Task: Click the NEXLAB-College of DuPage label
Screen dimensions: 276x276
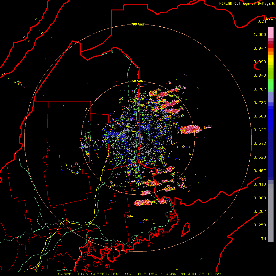Action: (245, 3)
